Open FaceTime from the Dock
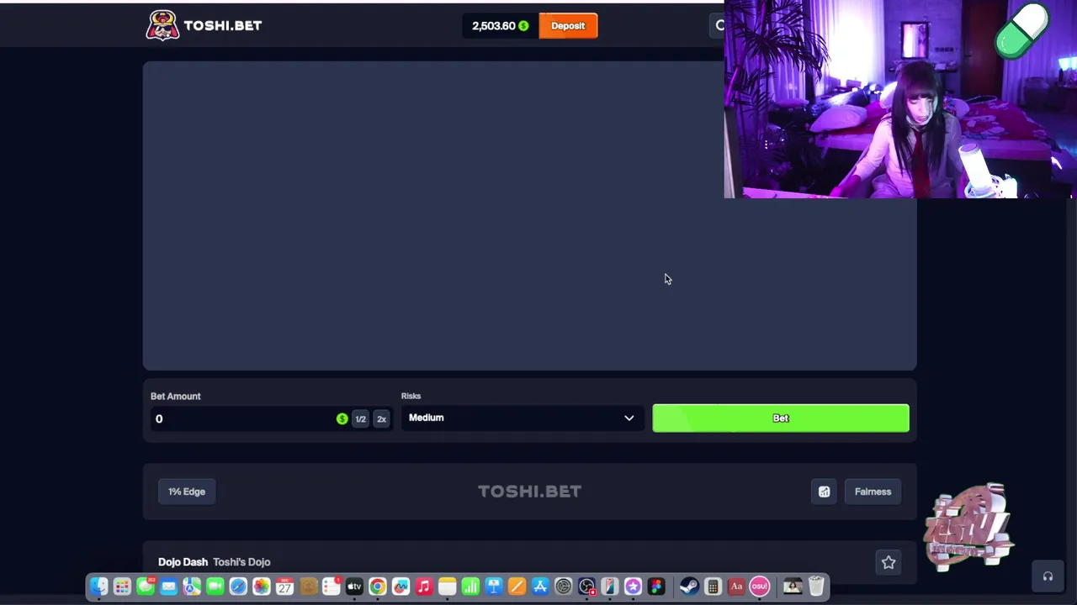 [x=215, y=586]
